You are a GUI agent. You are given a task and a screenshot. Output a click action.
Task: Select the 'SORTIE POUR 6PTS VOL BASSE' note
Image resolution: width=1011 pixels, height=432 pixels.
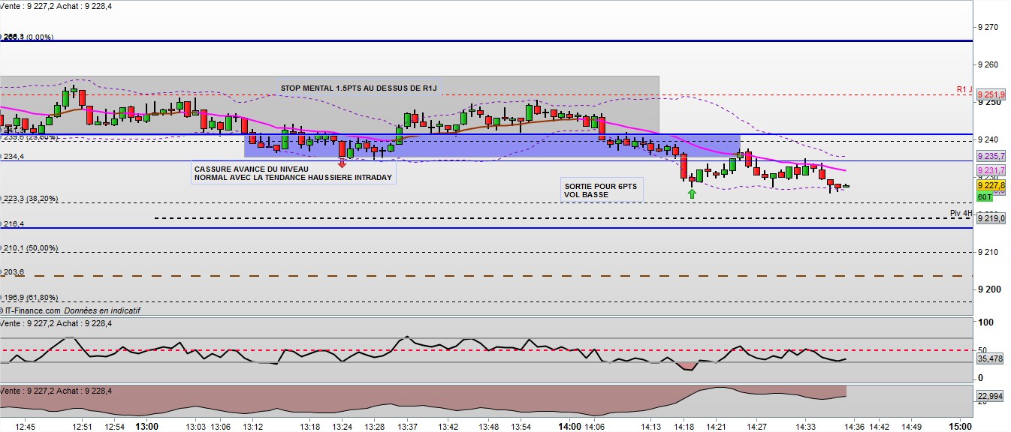(x=602, y=190)
